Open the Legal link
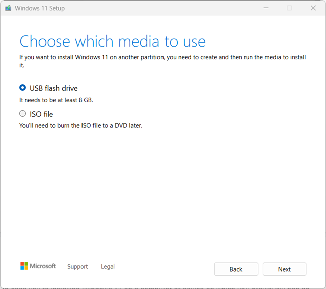This screenshot has width=326, height=289. click(x=108, y=266)
